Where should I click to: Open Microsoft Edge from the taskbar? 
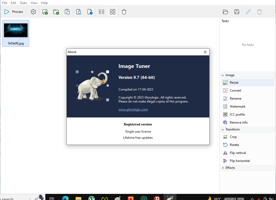click(x=65, y=198)
